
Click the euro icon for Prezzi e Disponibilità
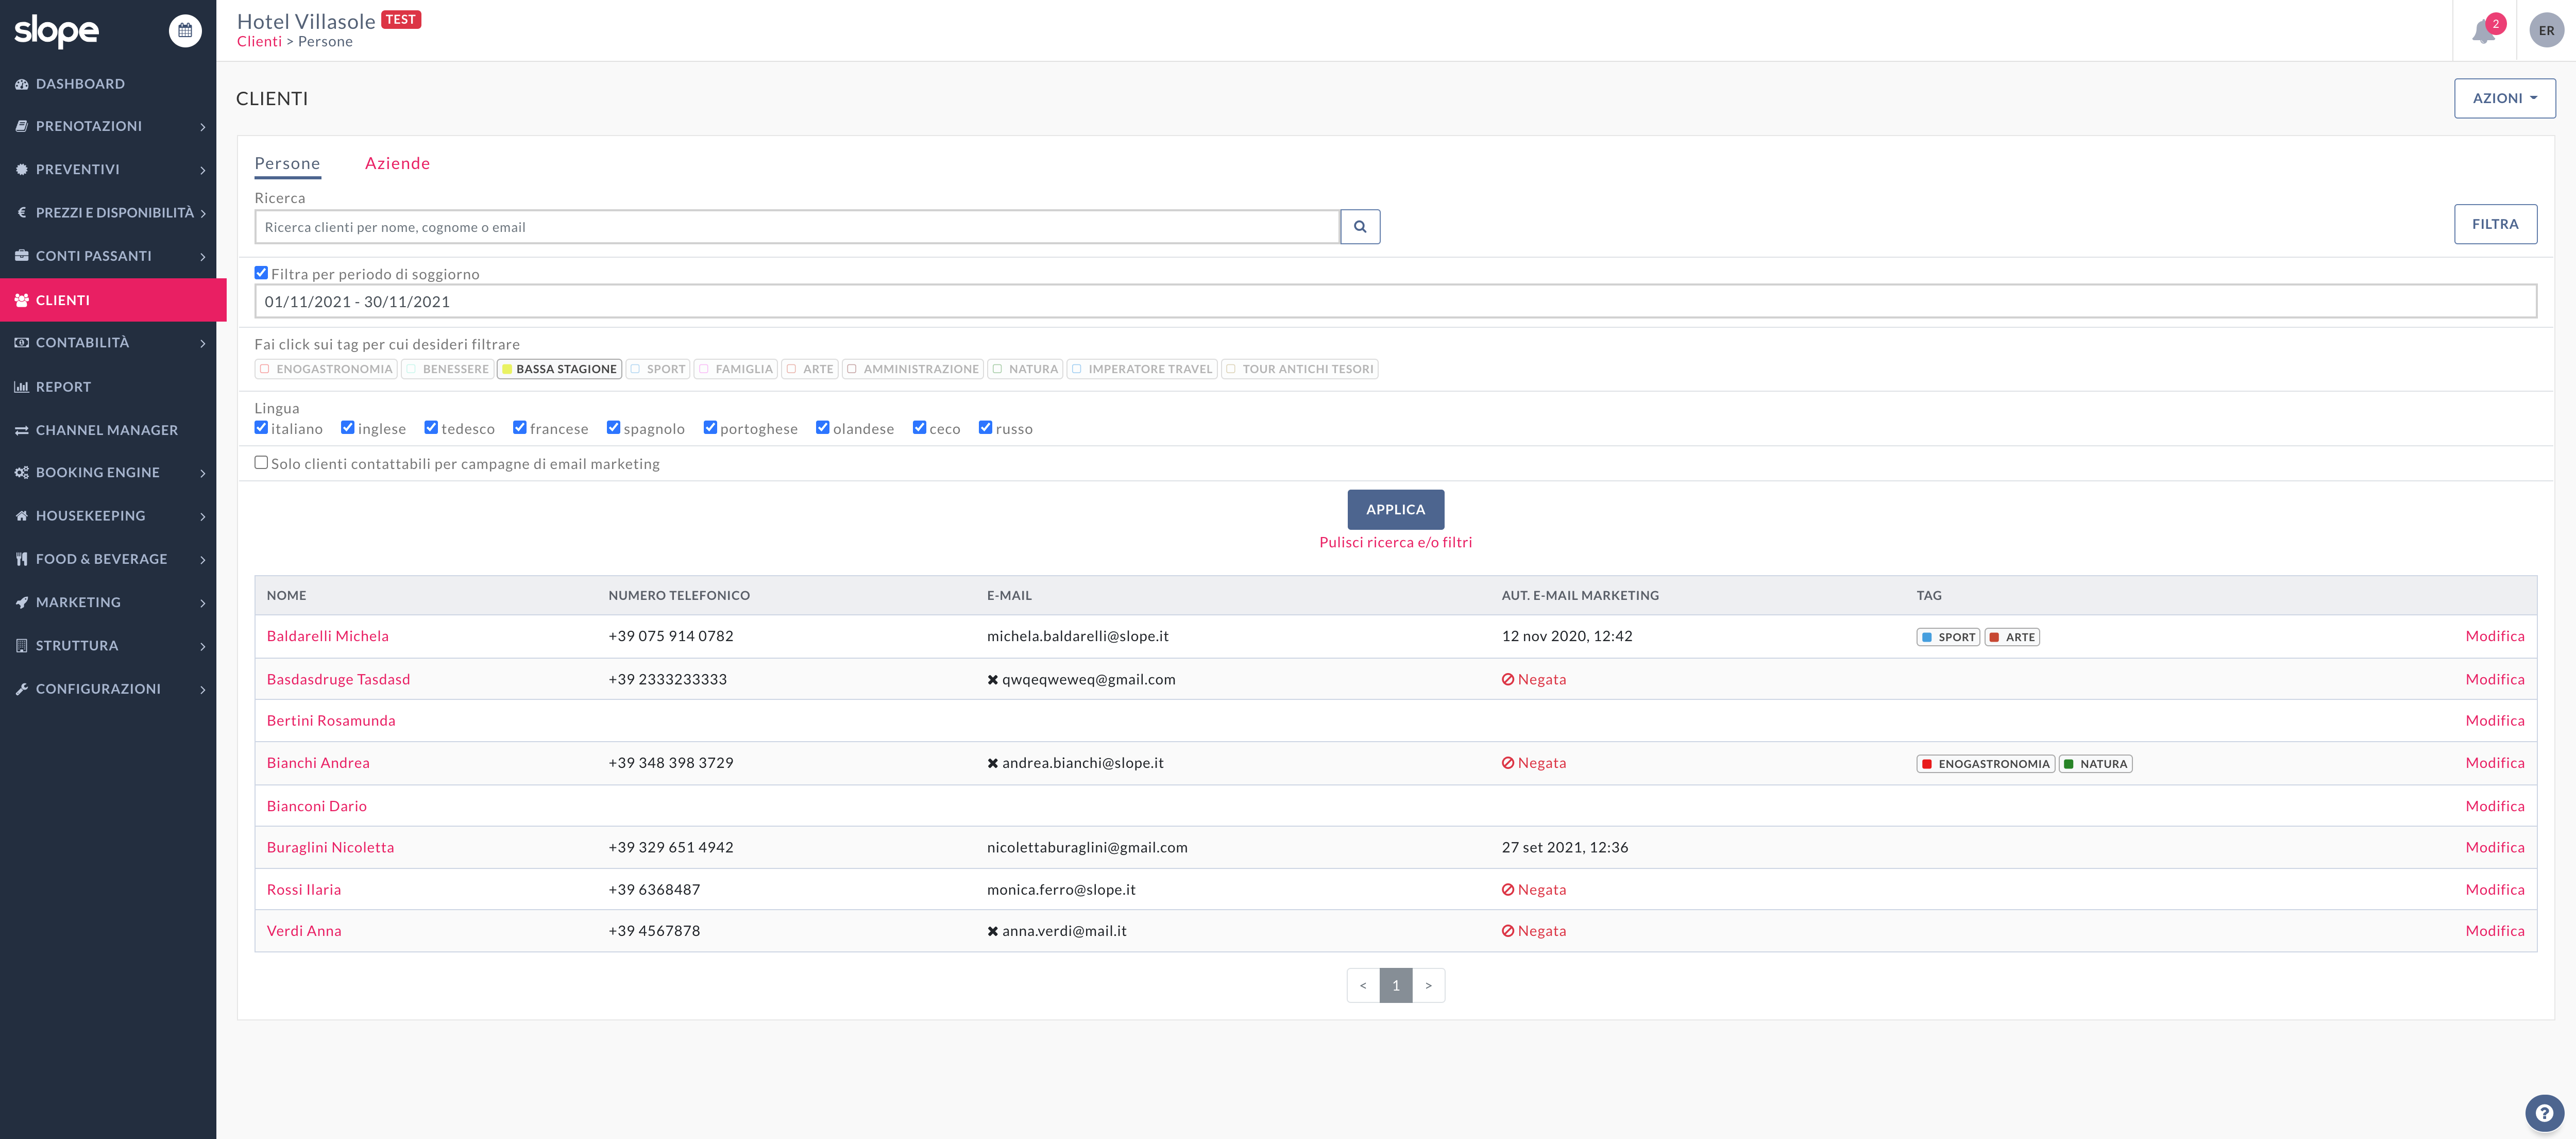tap(21, 213)
